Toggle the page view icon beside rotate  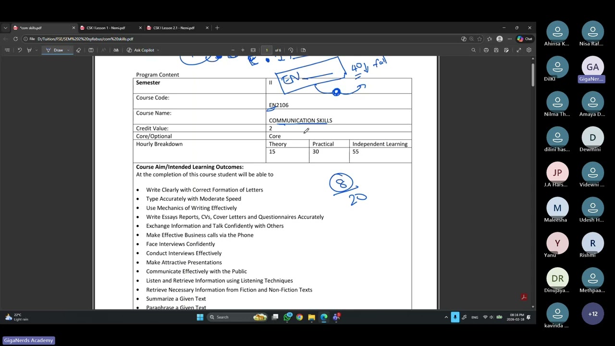click(x=303, y=50)
